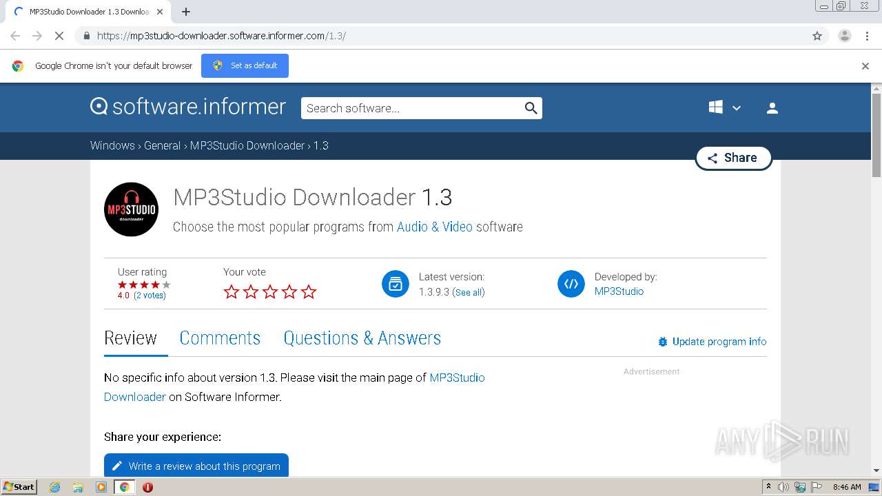Open system tray volume icon
882x496 pixels.
(783, 487)
